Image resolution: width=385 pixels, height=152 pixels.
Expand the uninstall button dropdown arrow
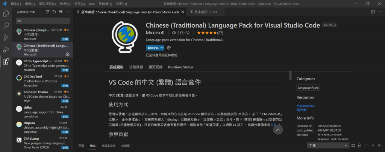point(162,48)
